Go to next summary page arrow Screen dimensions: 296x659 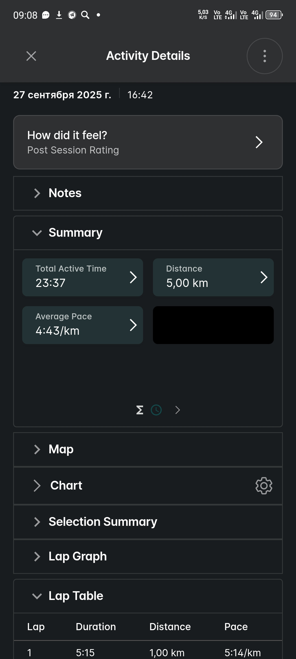[178, 410]
